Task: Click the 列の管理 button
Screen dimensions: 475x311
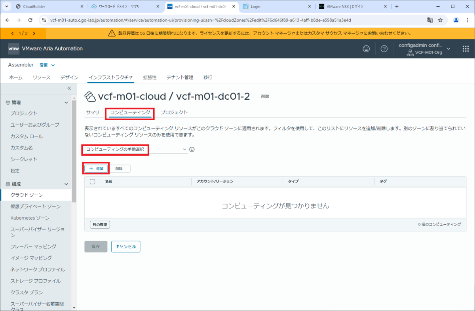Action: (100, 224)
